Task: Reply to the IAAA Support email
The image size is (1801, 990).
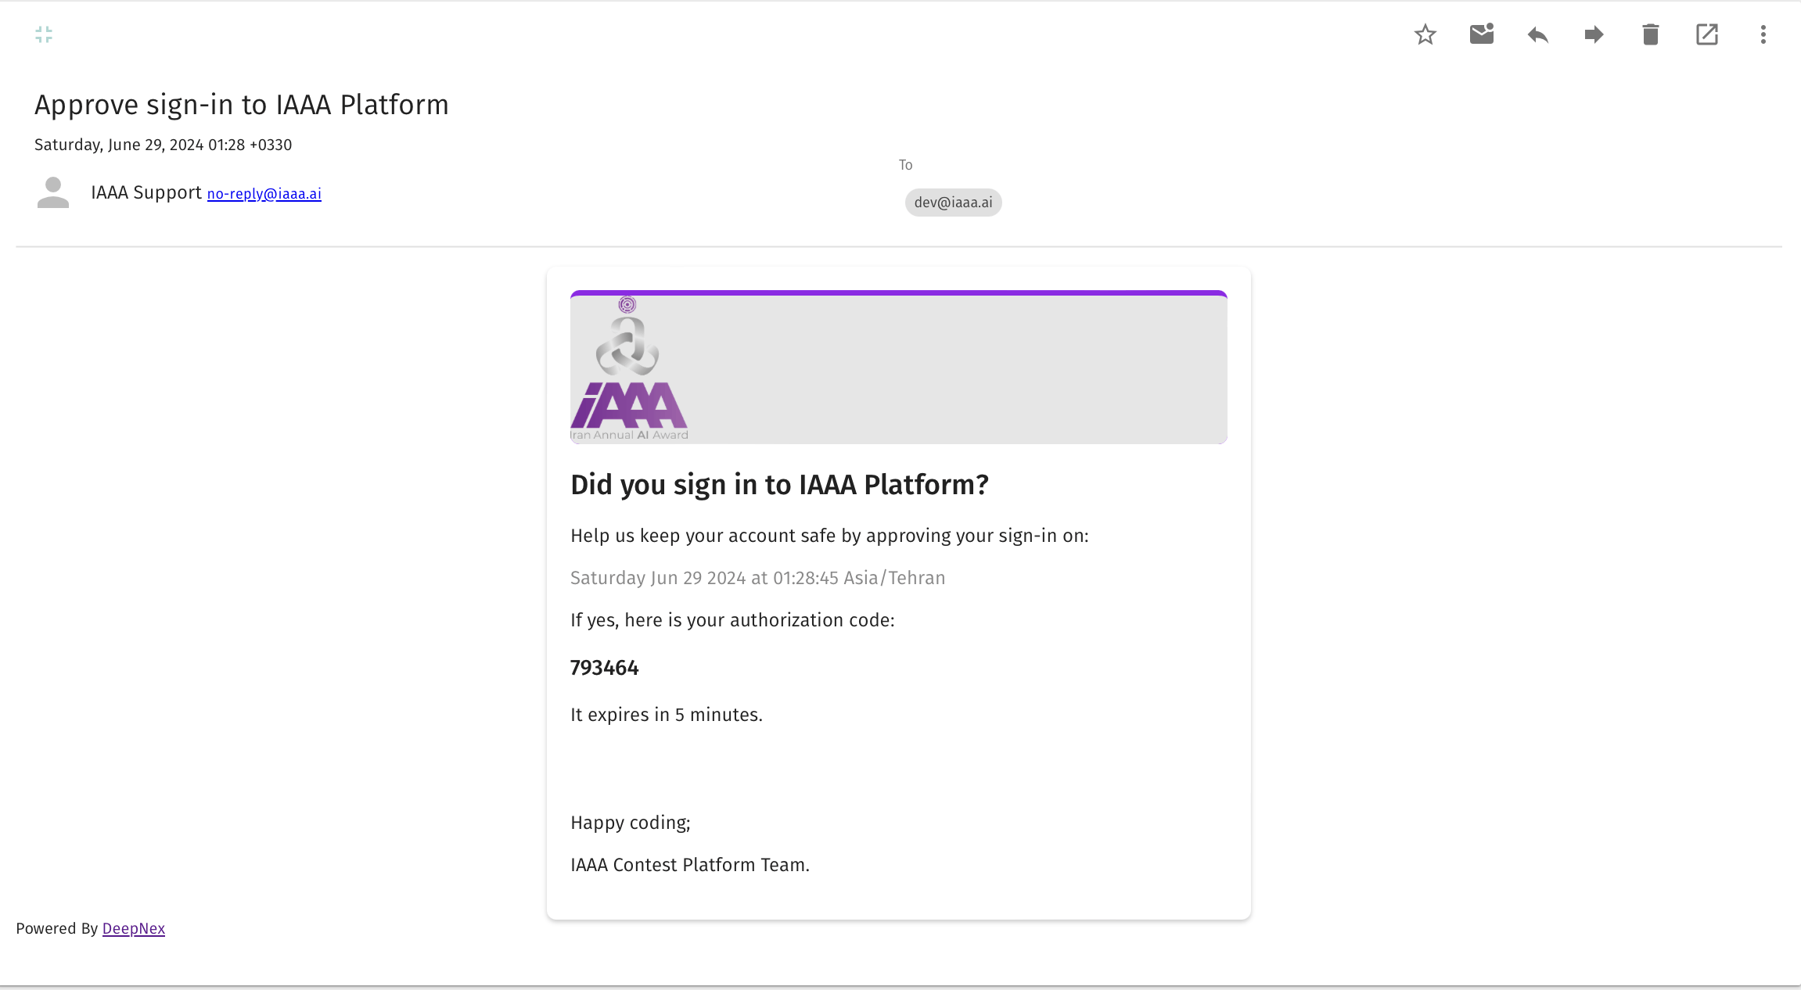Action: coord(1537,34)
